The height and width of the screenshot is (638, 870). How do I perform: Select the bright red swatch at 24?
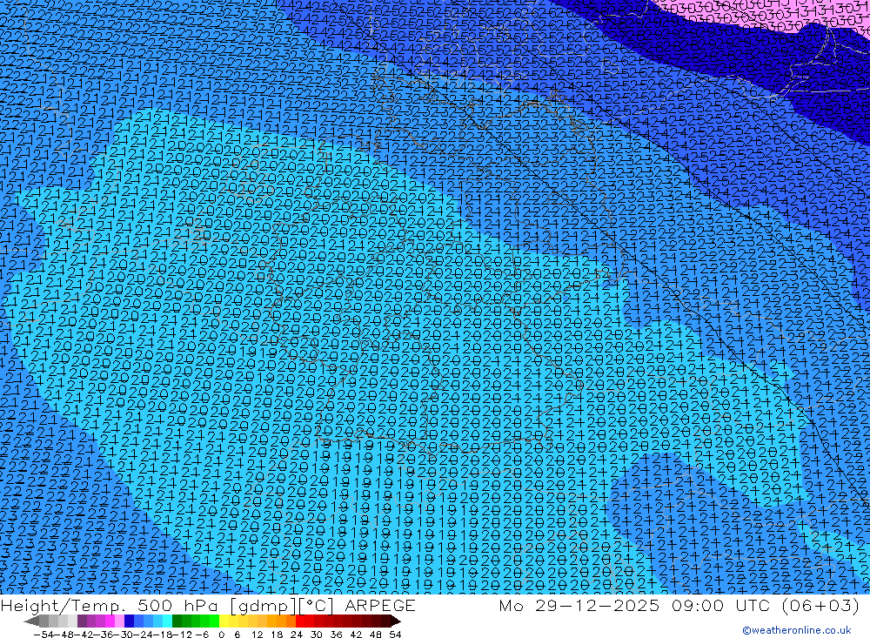coord(300,621)
